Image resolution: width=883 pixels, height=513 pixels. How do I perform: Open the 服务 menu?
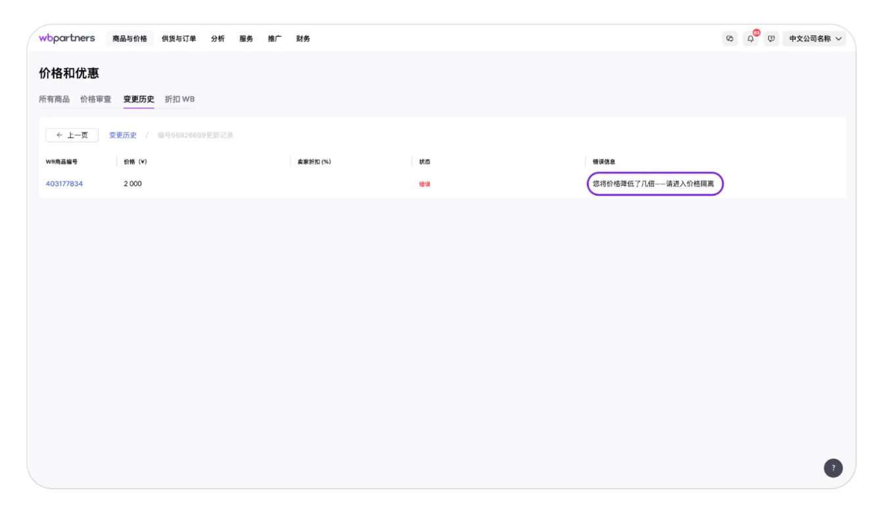[x=246, y=39]
